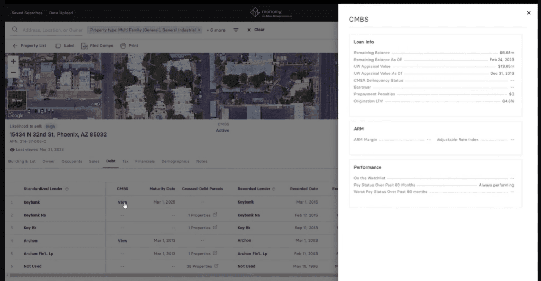Print the property report
Image resolution: width=541 pixels, height=281 pixels.
[x=129, y=46]
